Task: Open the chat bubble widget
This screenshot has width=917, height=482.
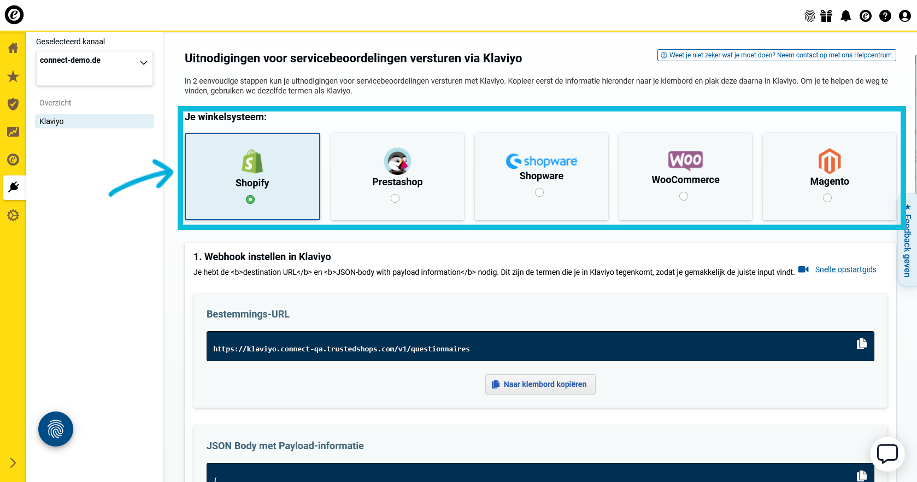Action: (x=887, y=454)
